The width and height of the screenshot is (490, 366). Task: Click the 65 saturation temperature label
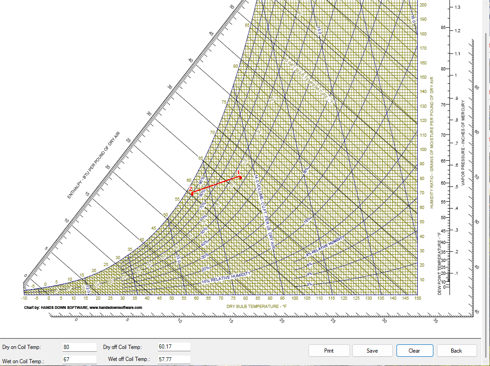pyautogui.click(x=201, y=158)
